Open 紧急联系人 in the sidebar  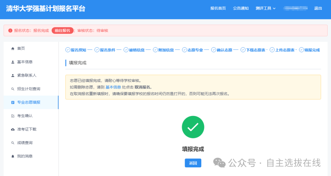click(27, 75)
